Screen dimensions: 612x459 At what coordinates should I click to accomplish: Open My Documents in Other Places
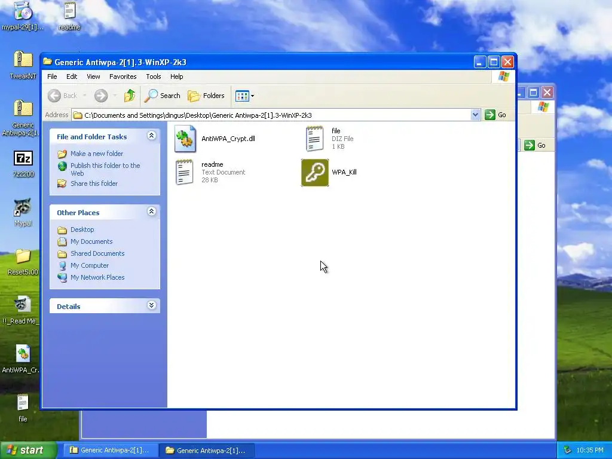tap(91, 241)
